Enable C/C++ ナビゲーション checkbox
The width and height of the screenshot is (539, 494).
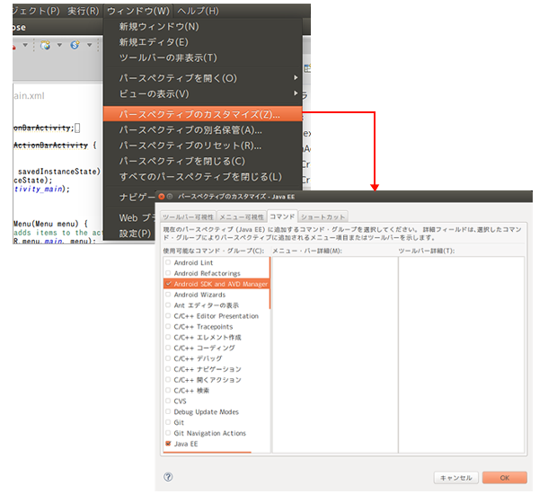click(x=168, y=369)
